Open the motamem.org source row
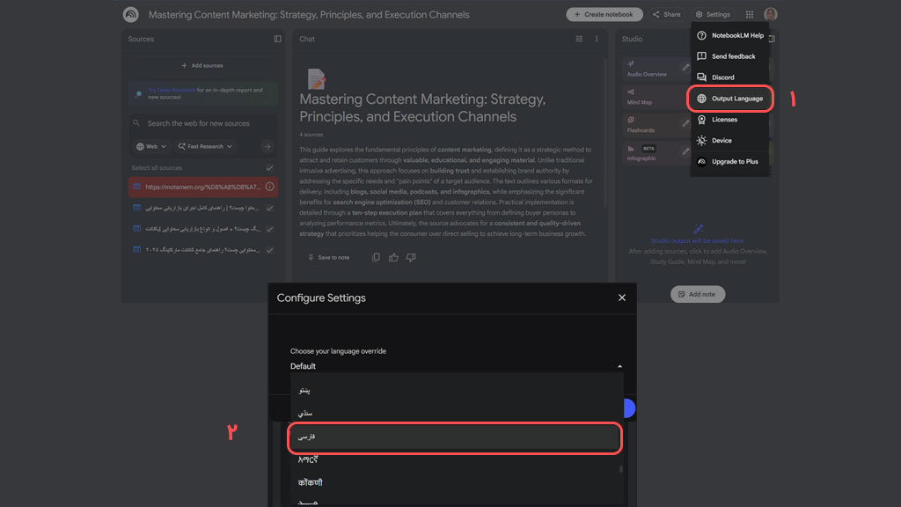This screenshot has height=507, width=901. pyautogui.click(x=203, y=187)
